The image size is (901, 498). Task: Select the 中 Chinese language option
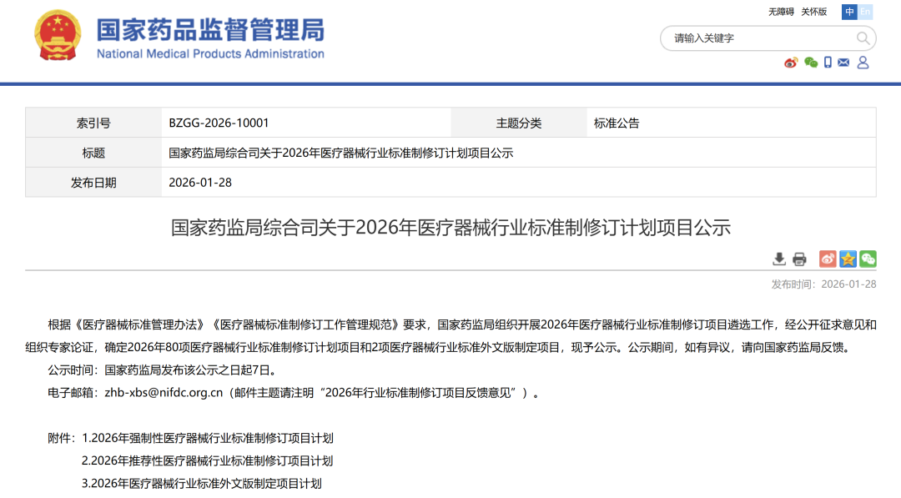[849, 12]
